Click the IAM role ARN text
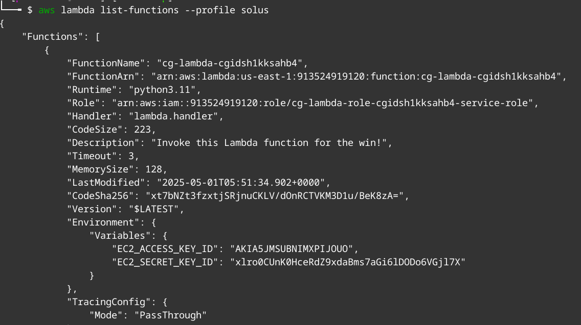 point(322,103)
